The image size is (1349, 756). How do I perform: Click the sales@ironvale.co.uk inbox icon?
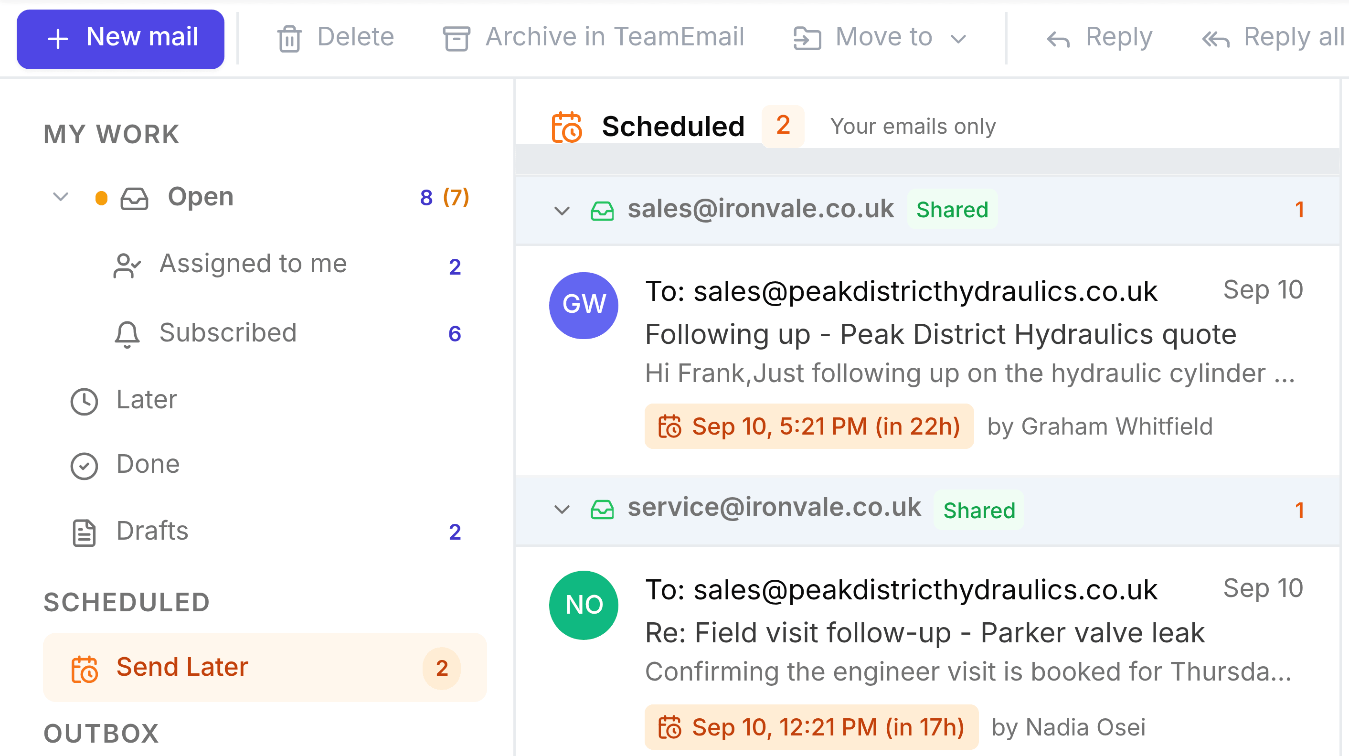coord(602,211)
